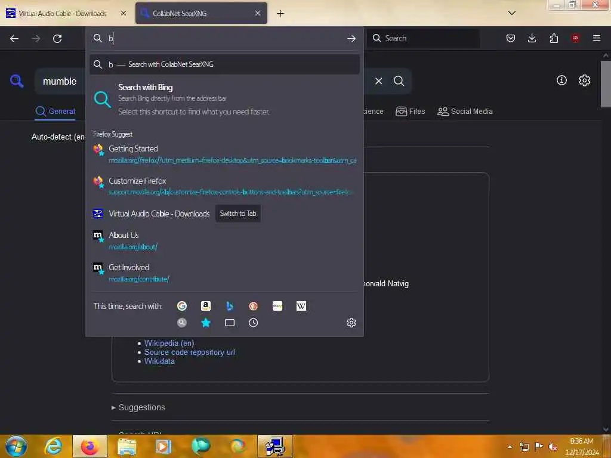Launch Internet Explorer from taskbar

tap(53, 447)
